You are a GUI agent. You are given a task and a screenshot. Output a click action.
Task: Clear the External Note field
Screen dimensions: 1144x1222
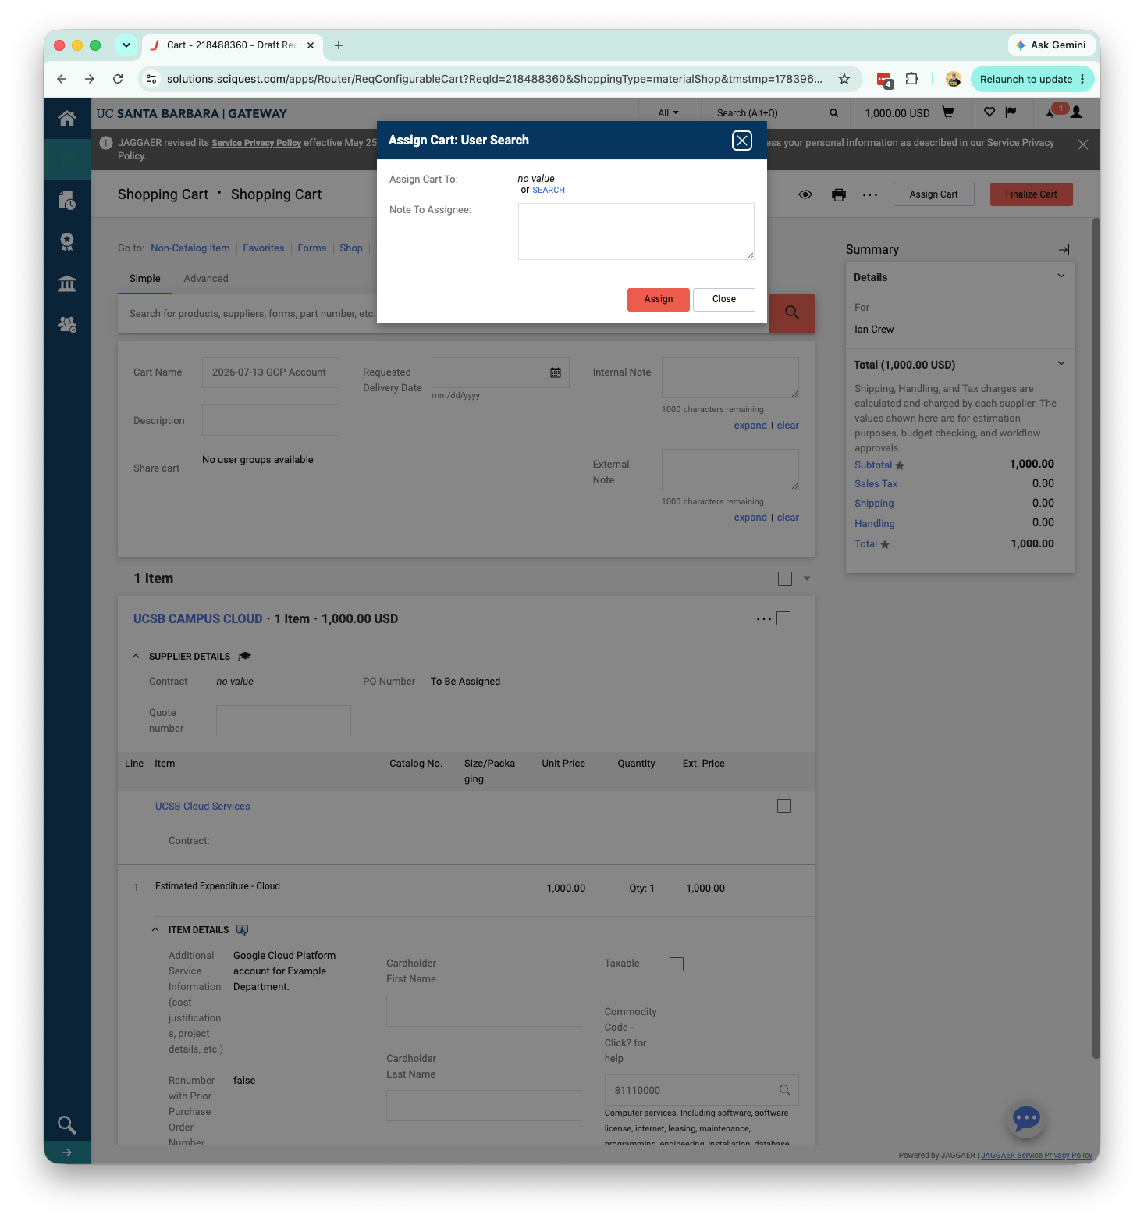788,518
